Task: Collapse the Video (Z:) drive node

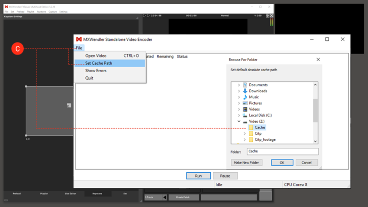Action: [239, 122]
